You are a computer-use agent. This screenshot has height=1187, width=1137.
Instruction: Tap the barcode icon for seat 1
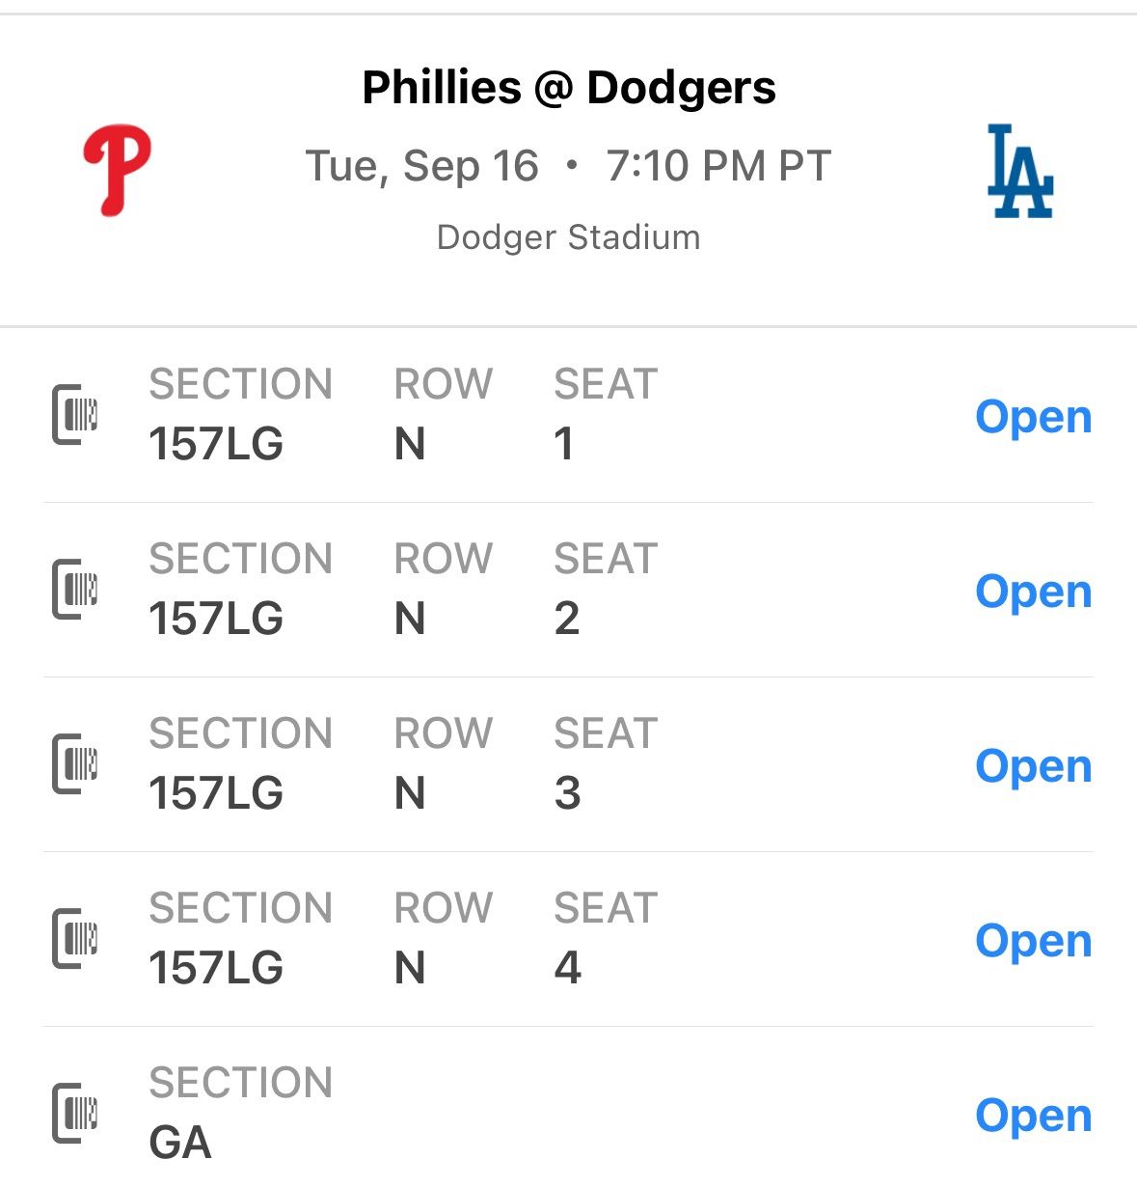pyautogui.click(x=75, y=415)
